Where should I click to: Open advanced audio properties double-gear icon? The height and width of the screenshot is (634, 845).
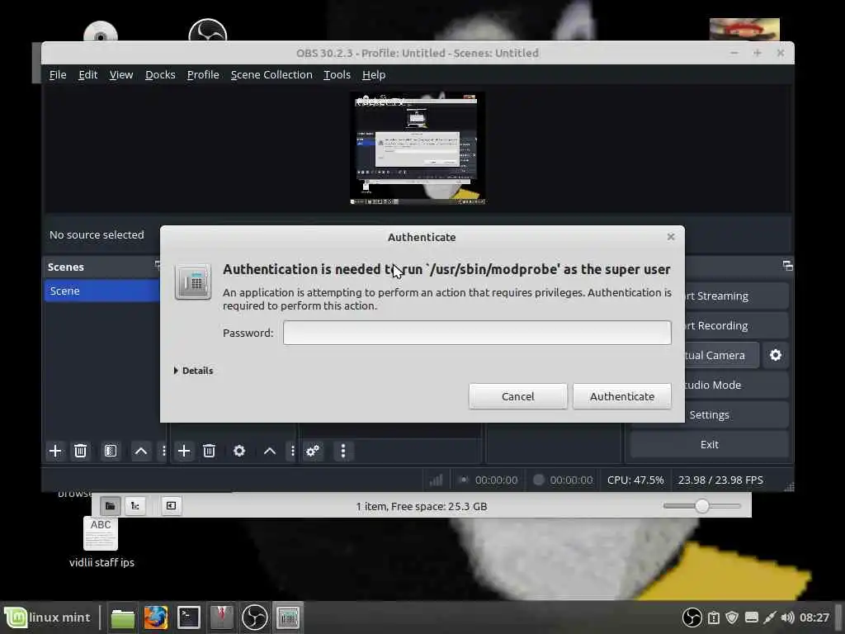(313, 451)
